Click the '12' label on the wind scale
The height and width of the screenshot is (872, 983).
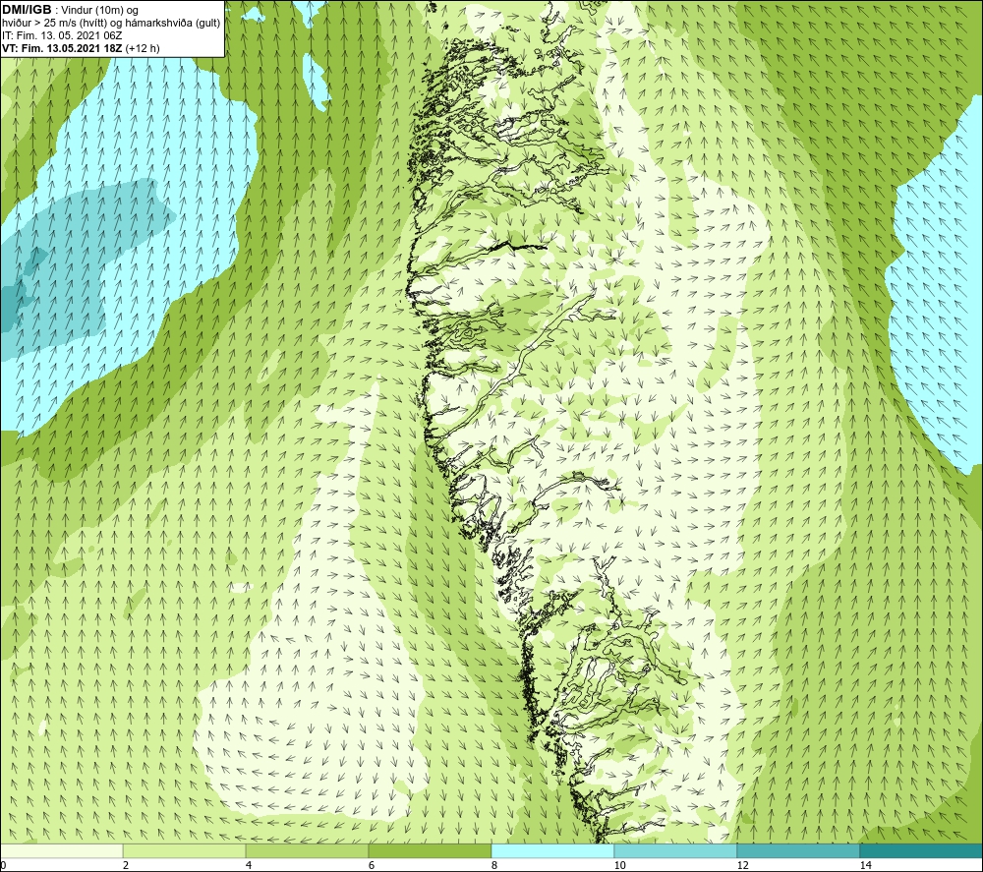[x=742, y=865]
